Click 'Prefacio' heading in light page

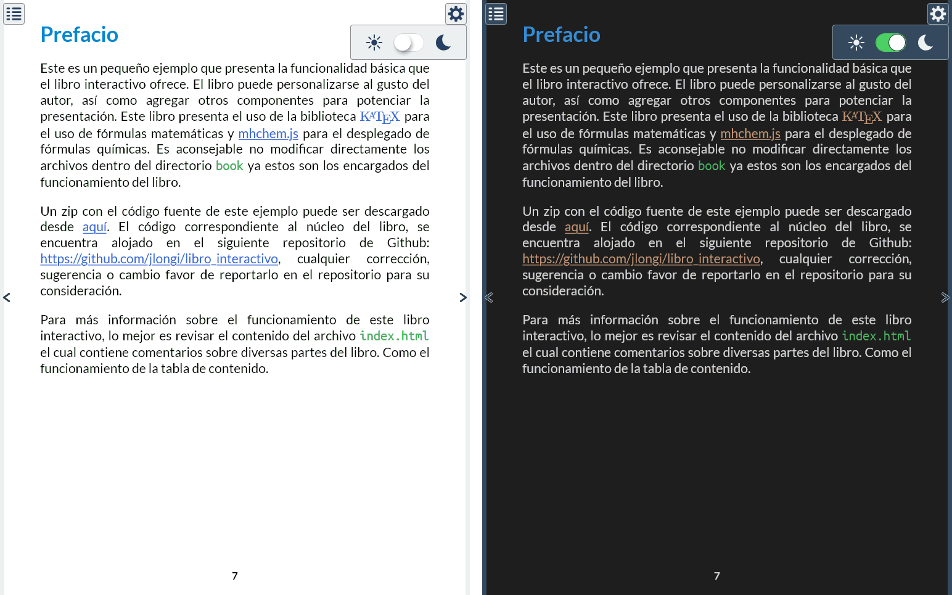(79, 35)
